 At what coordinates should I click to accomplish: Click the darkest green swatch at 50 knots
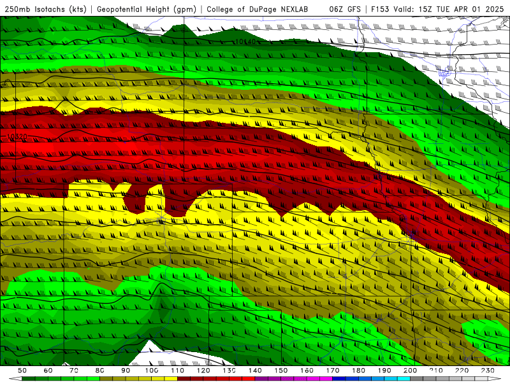click(x=29, y=379)
